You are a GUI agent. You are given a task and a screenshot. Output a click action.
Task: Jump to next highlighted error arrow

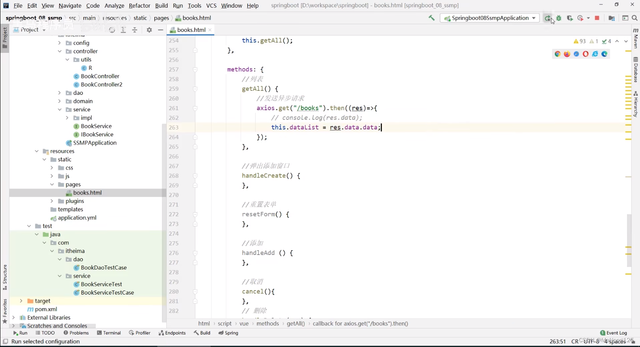coord(626,41)
